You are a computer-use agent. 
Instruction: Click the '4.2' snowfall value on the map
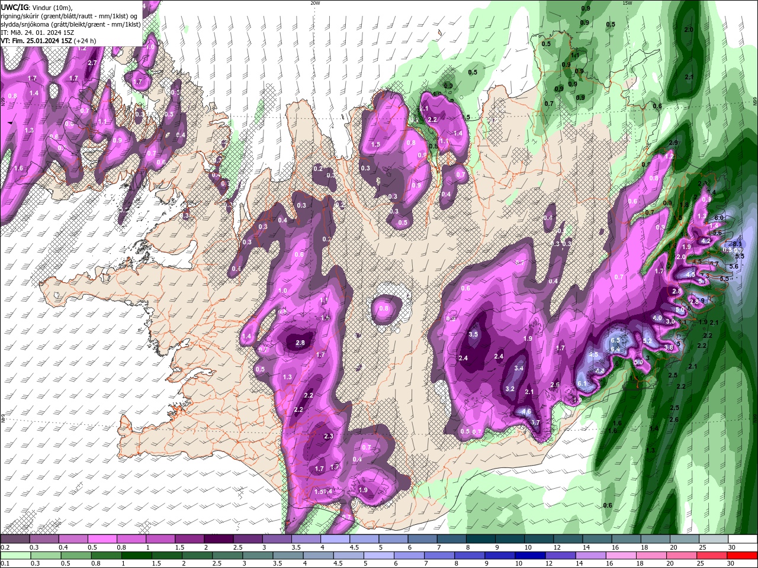705,241
